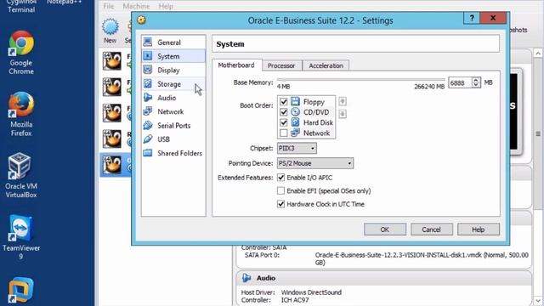
Task: Open TeamViewer 9 desktop shortcut
Action: click(21, 237)
